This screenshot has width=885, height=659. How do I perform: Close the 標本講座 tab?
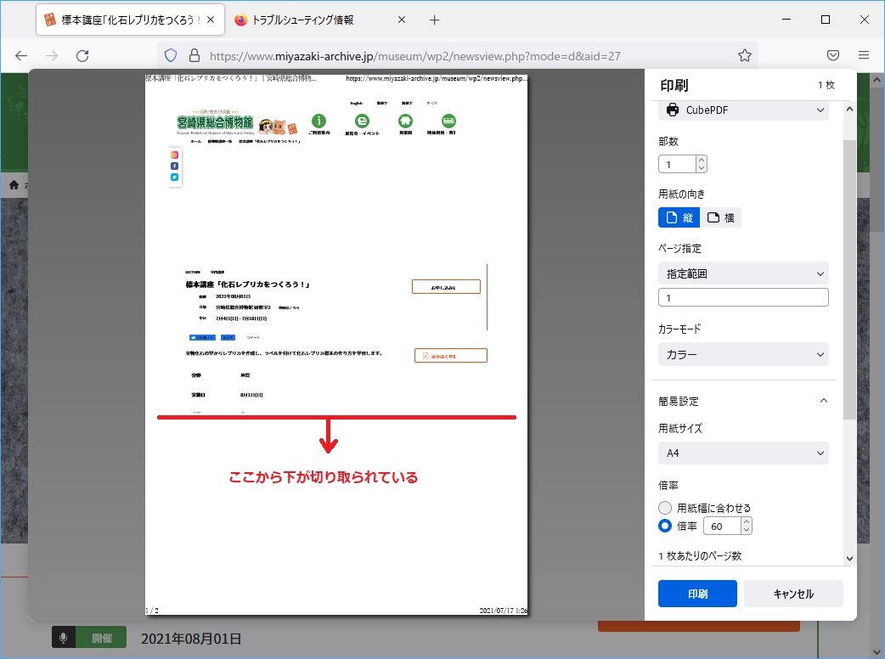pos(211,20)
